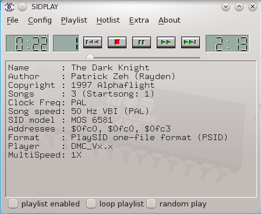This screenshot has width=261, height=214.
Task: Minimize the SIDPLAY window
Action: pyautogui.click(x=225, y=7)
